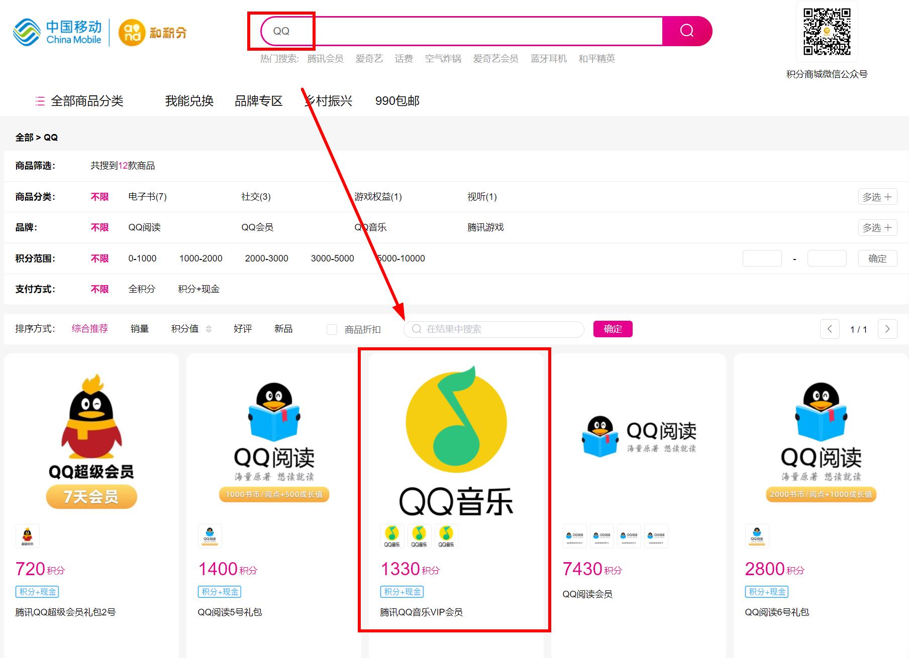The width and height of the screenshot is (909, 658).
Task: Click hot search 空气炸锅
Action: 443,59
